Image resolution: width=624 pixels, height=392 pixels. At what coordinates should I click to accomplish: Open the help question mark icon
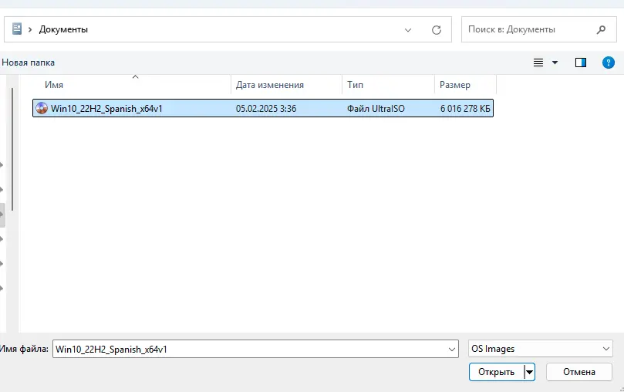(608, 63)
